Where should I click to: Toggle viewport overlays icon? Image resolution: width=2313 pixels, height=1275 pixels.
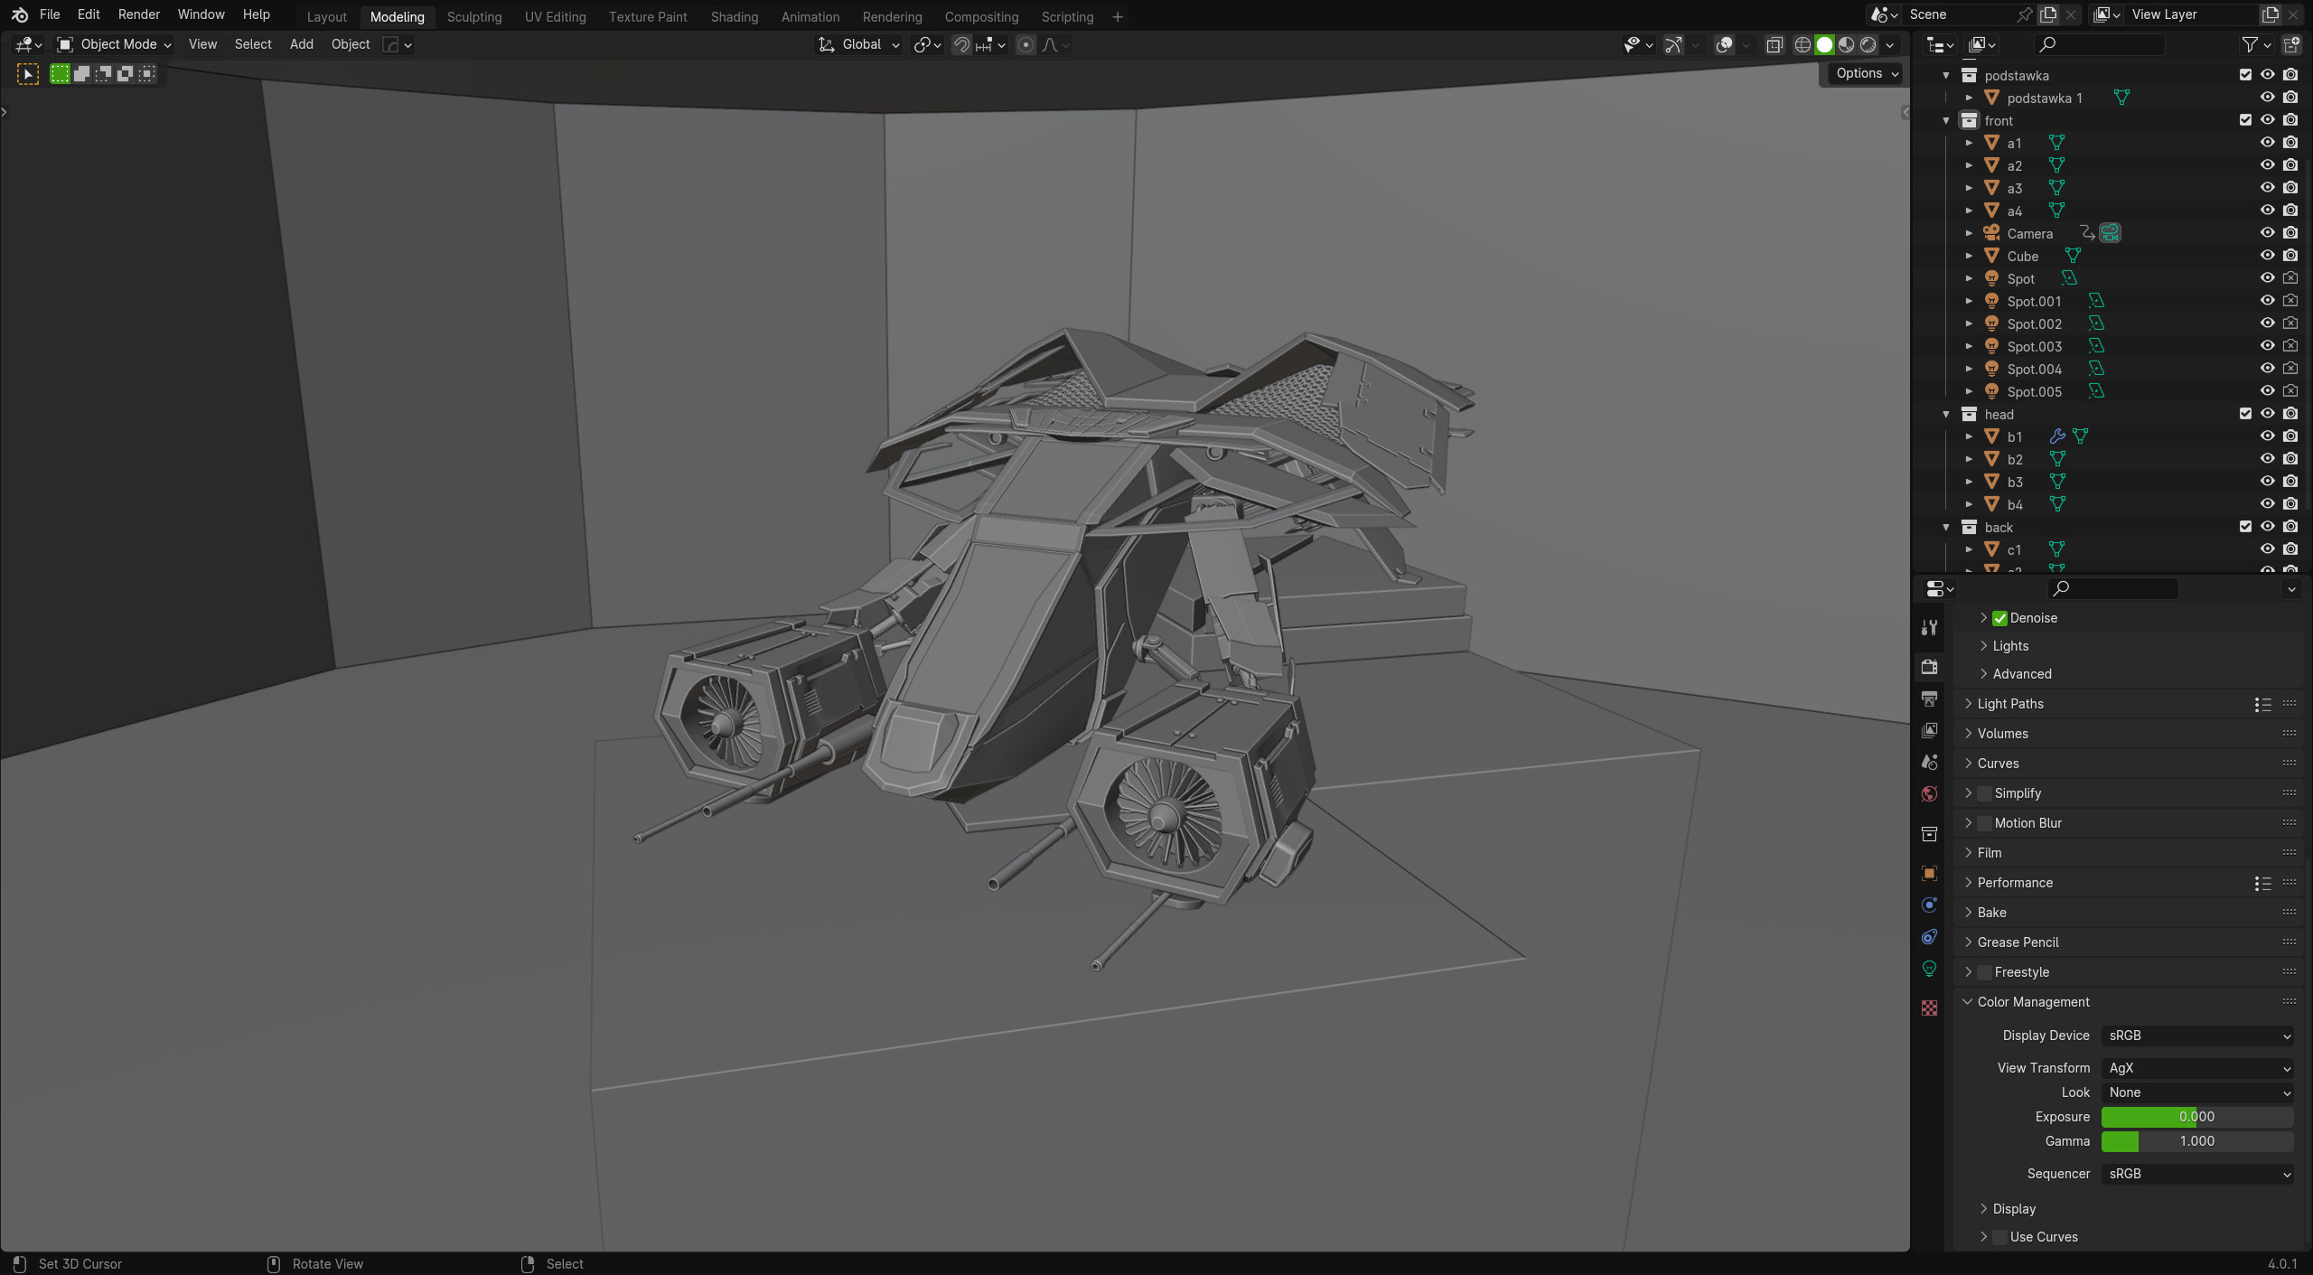click(x=1724, y=45)
